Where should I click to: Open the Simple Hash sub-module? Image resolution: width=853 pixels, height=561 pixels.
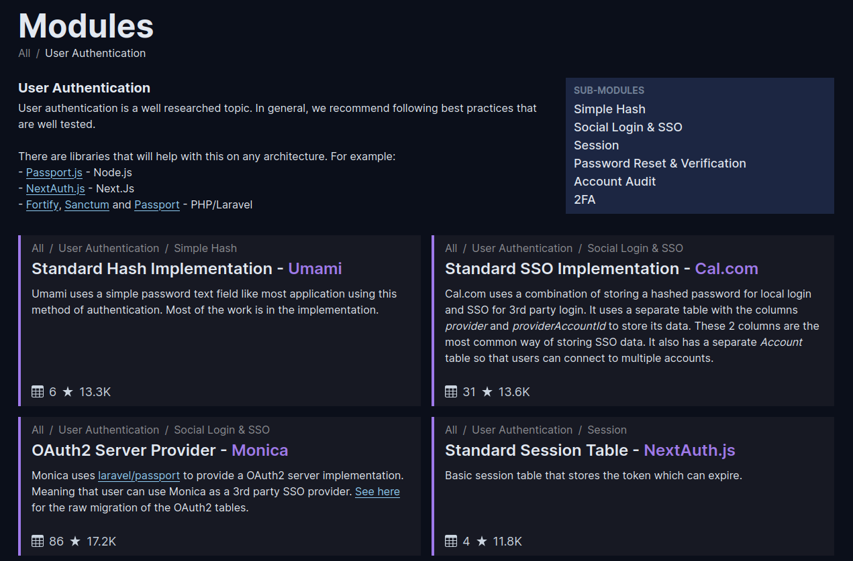(x=609, y=109)
